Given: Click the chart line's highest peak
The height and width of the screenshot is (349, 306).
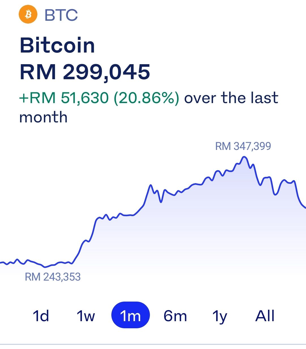Looking at the screenshot, I should coord(244,157).
